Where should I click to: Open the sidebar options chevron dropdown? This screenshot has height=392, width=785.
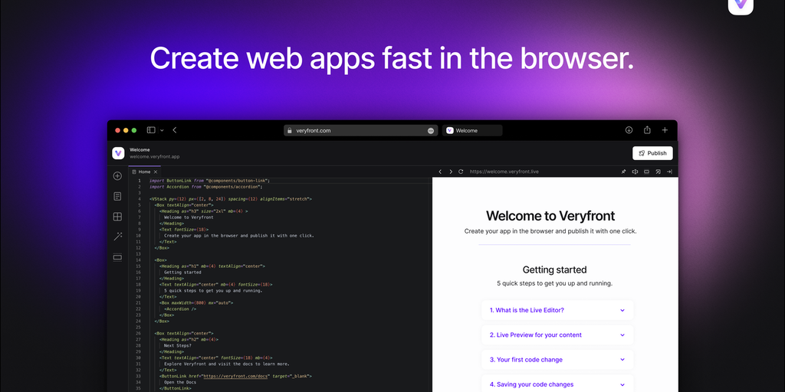point(162,130)
